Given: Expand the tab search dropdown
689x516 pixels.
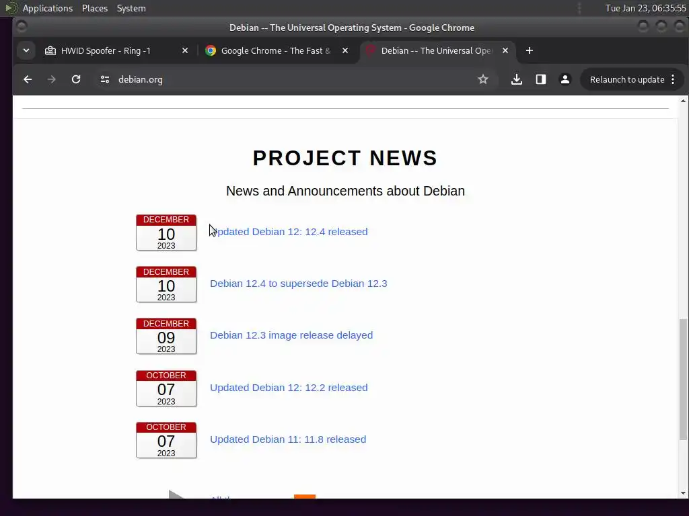Looking at the screenshot, I should [x=26, y=51].
